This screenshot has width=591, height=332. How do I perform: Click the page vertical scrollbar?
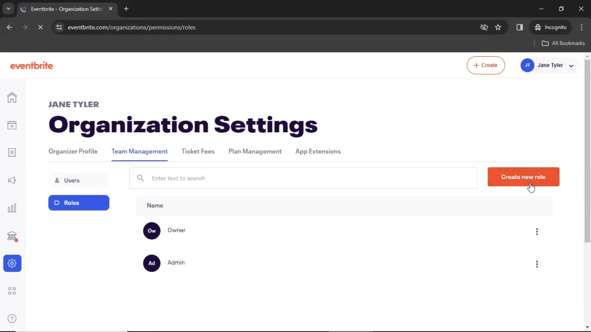click(x=587, y=151)
